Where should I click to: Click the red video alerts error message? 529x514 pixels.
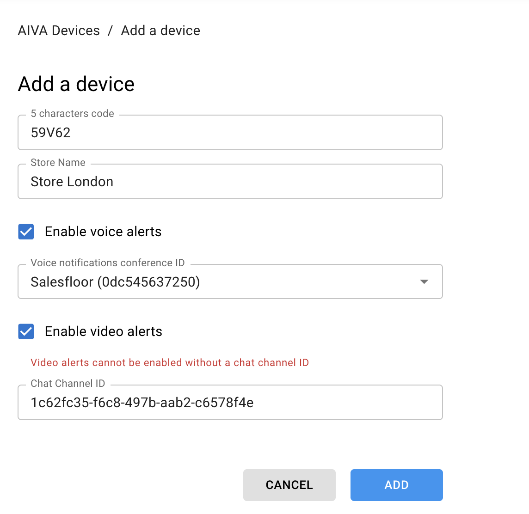[170, 363]
